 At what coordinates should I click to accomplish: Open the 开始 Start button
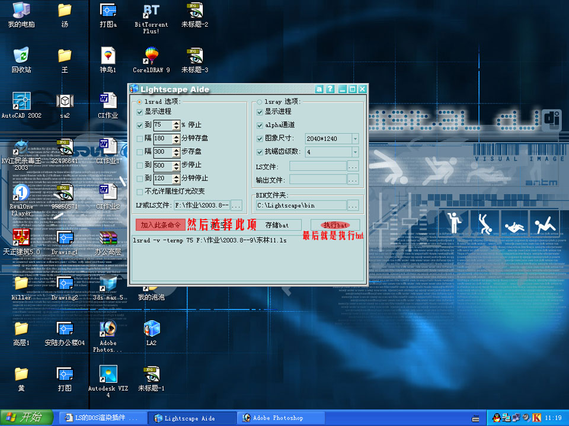click(x=26, y=418)
